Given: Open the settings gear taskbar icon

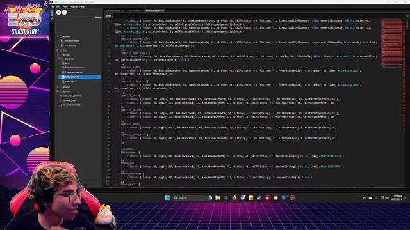Looking at the screenshot, I should pyautogui.click(x=226, y=198).
